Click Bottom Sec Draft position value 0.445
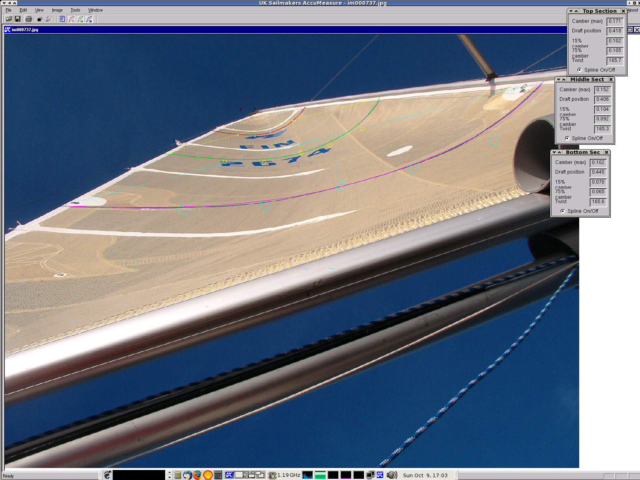This screenshot has width=640, height=480. [598, 172]
